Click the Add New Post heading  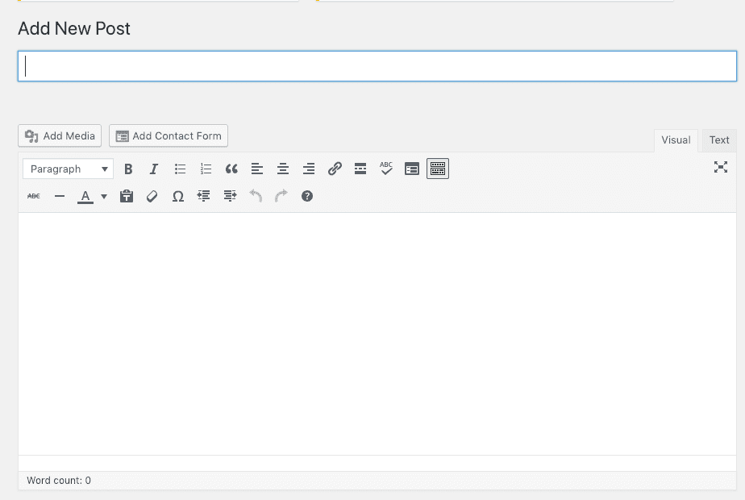74,28
